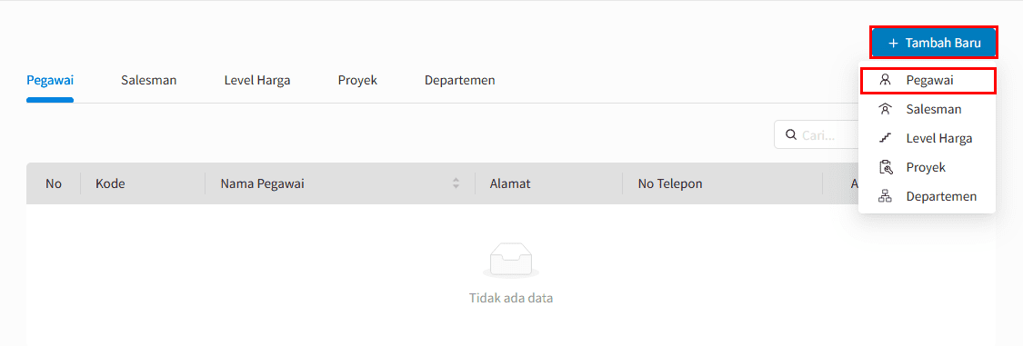1023x346 pixels.
Task: Click the Departemen hierarchy icon
Action: click(886, 196)
